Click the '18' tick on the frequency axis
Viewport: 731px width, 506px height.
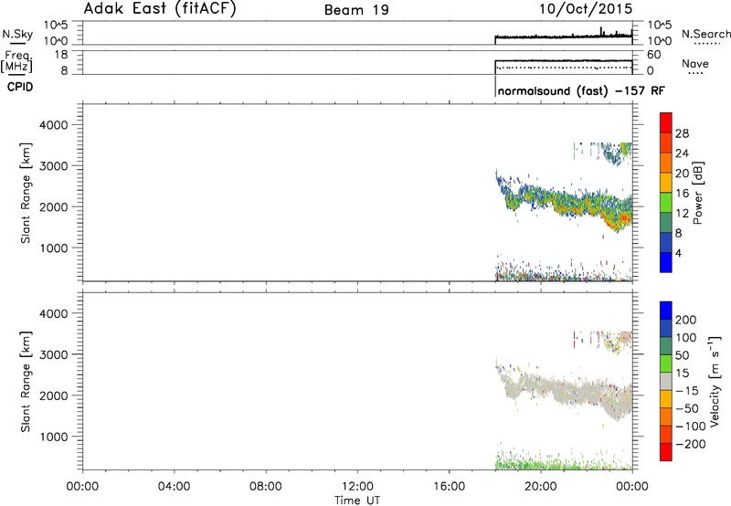click(61, 55)
